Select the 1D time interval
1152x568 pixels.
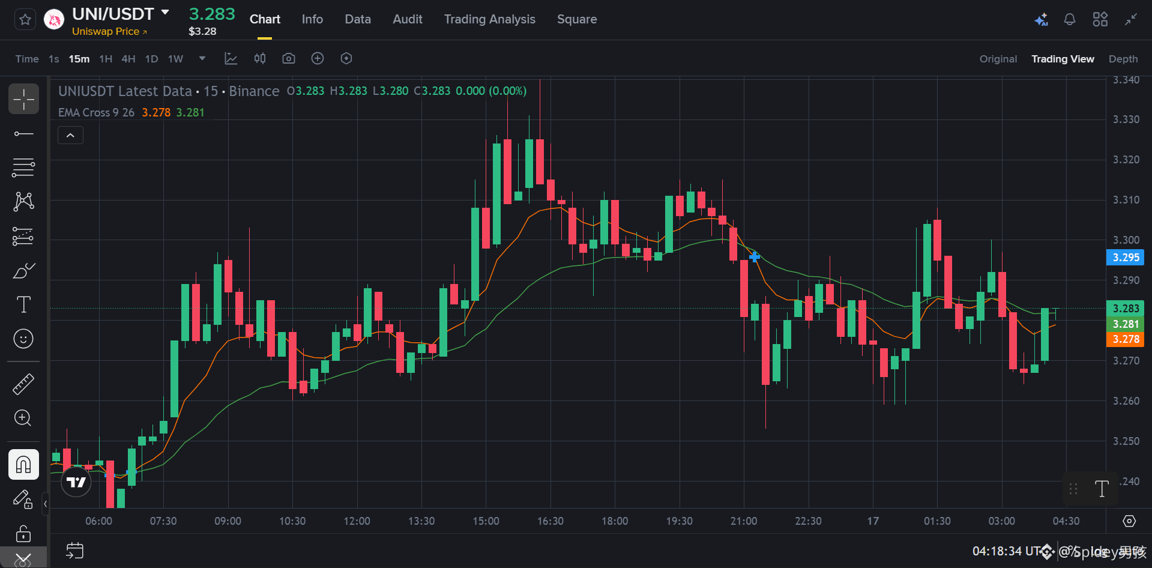tap(151, 59)
